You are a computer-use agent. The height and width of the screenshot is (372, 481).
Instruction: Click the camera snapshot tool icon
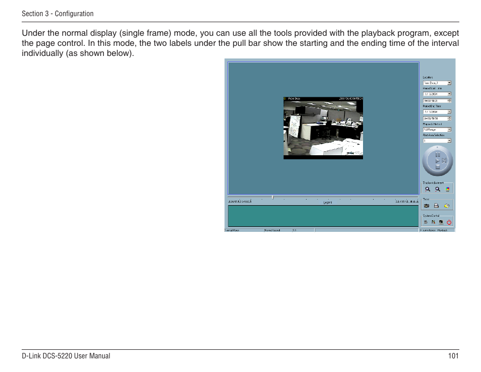click(x=427, y=206)
